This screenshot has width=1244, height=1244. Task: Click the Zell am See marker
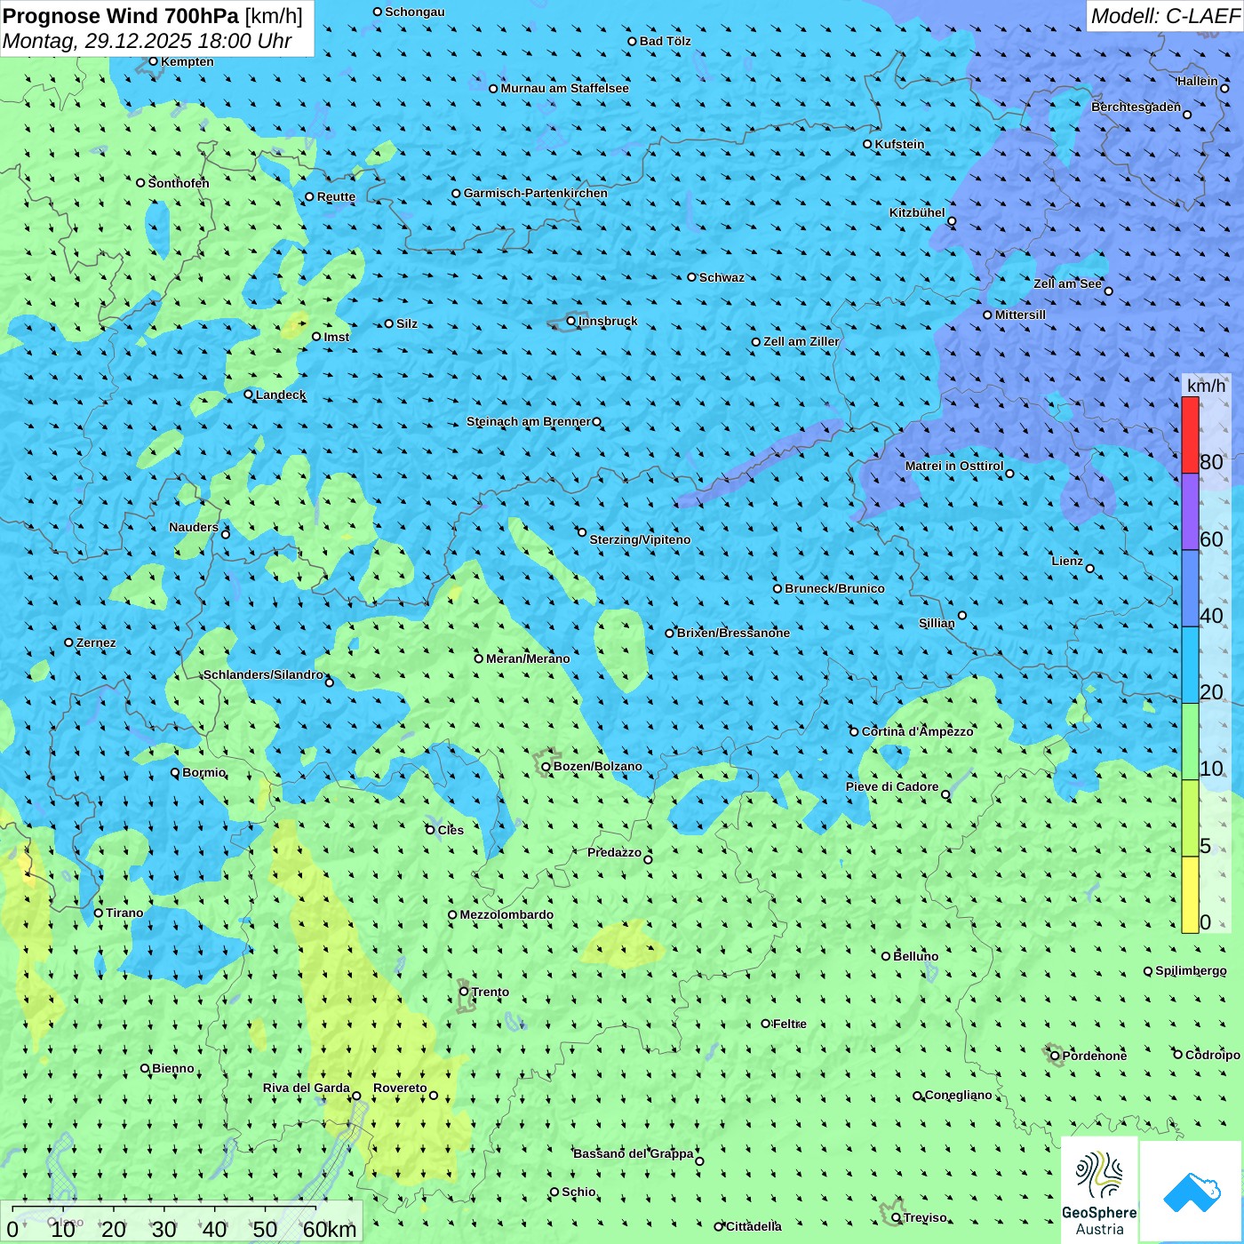[x=1108, y=291]
